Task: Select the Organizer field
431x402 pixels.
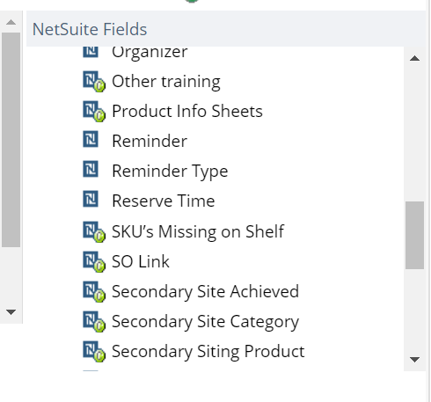Action: click(150, 53)
